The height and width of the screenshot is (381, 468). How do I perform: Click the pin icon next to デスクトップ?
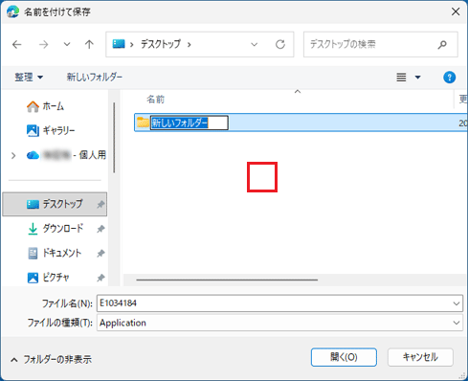(100, 204)
